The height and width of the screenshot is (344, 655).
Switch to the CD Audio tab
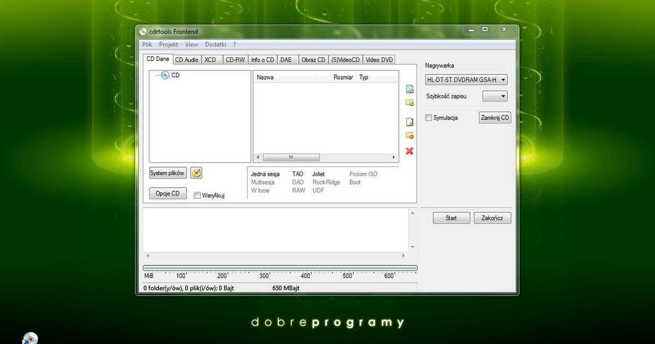(x=187, y=59)
